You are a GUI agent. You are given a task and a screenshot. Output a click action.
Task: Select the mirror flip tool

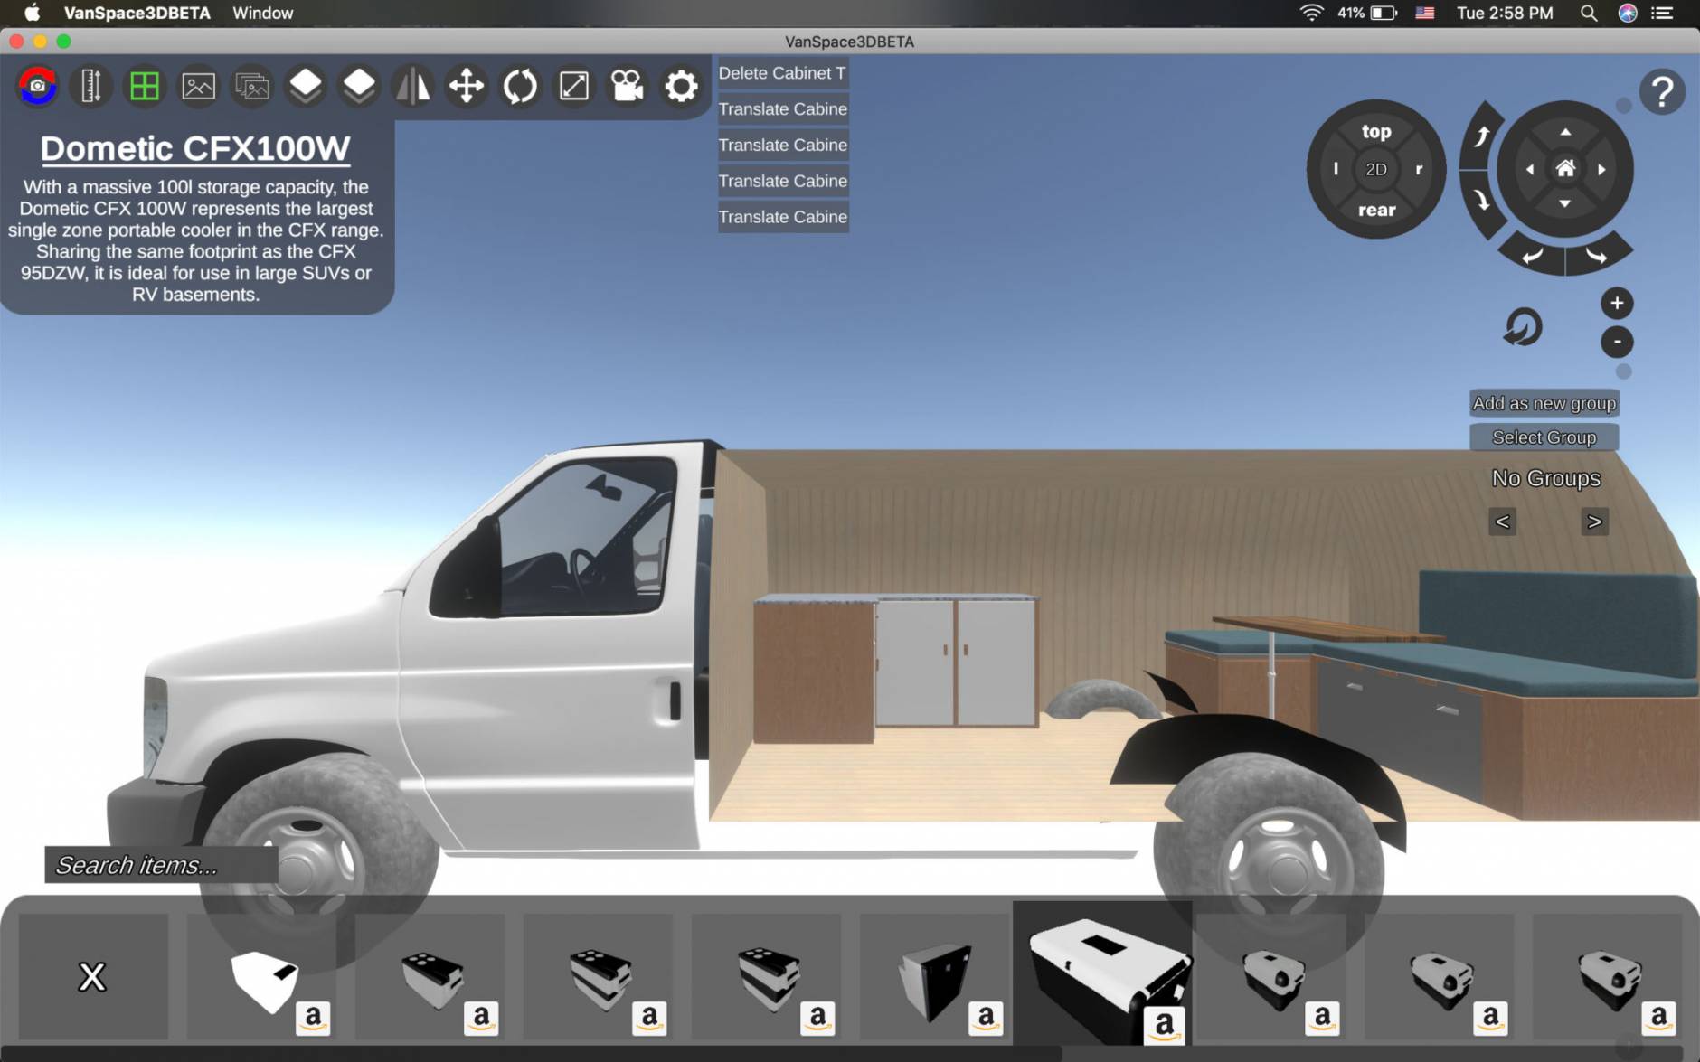point(413,86)
